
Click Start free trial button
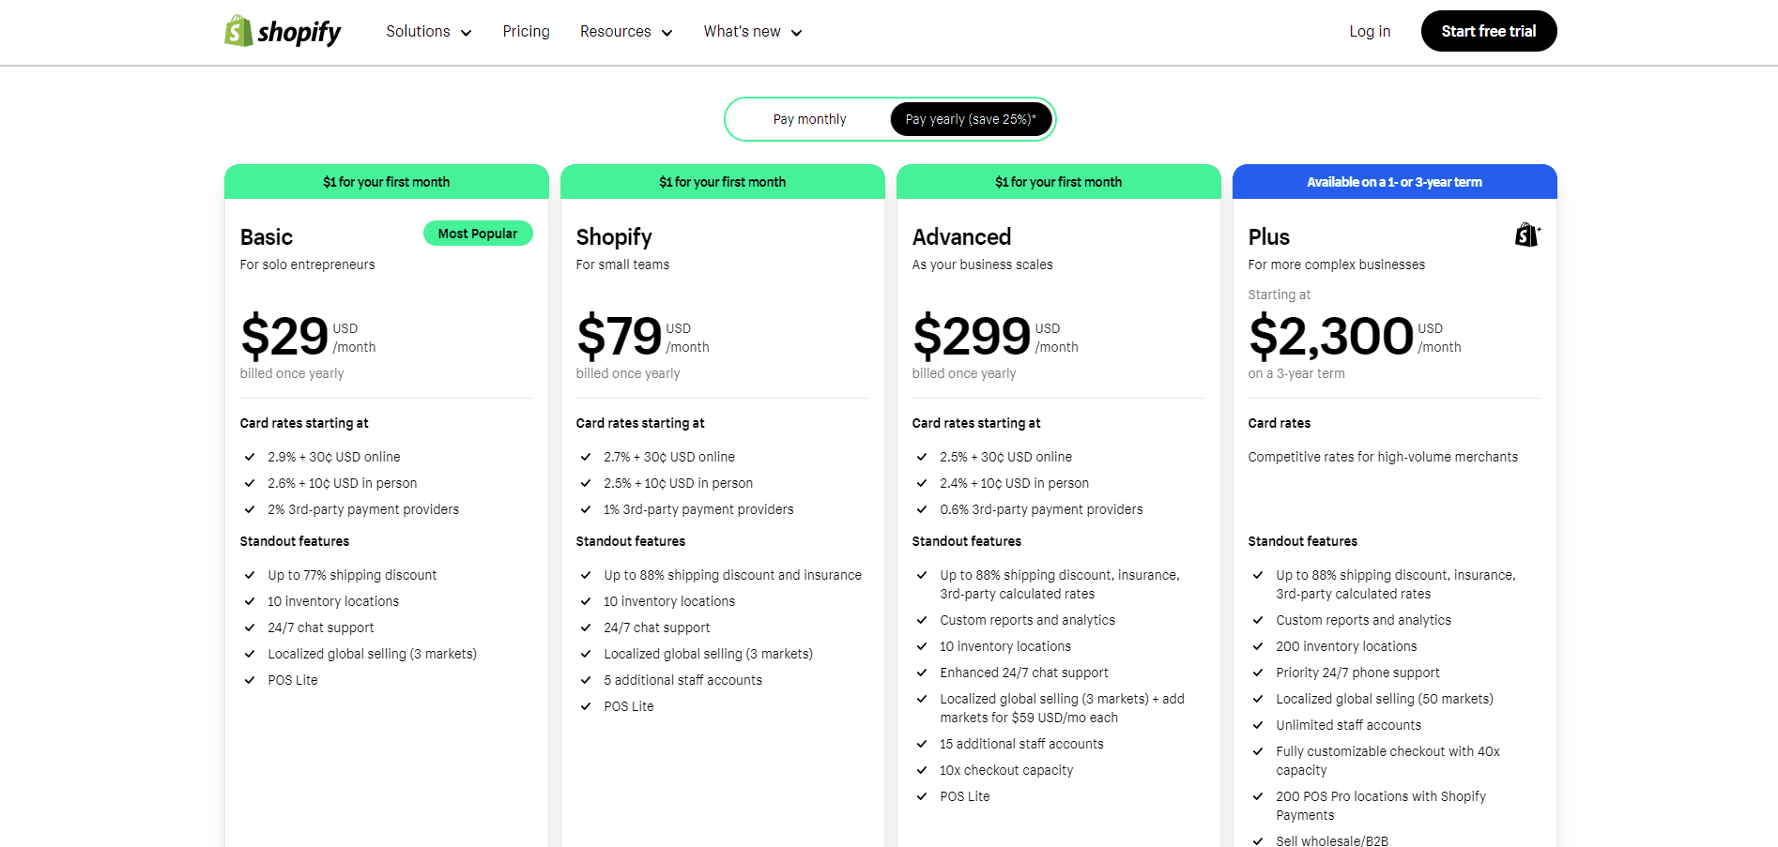pos(1489,31)
